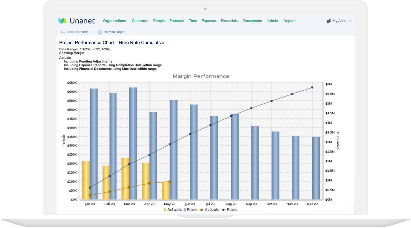Click the circular Refresh Report icon
Viewport: 411px width, 228px height.
tap(100, 32)
